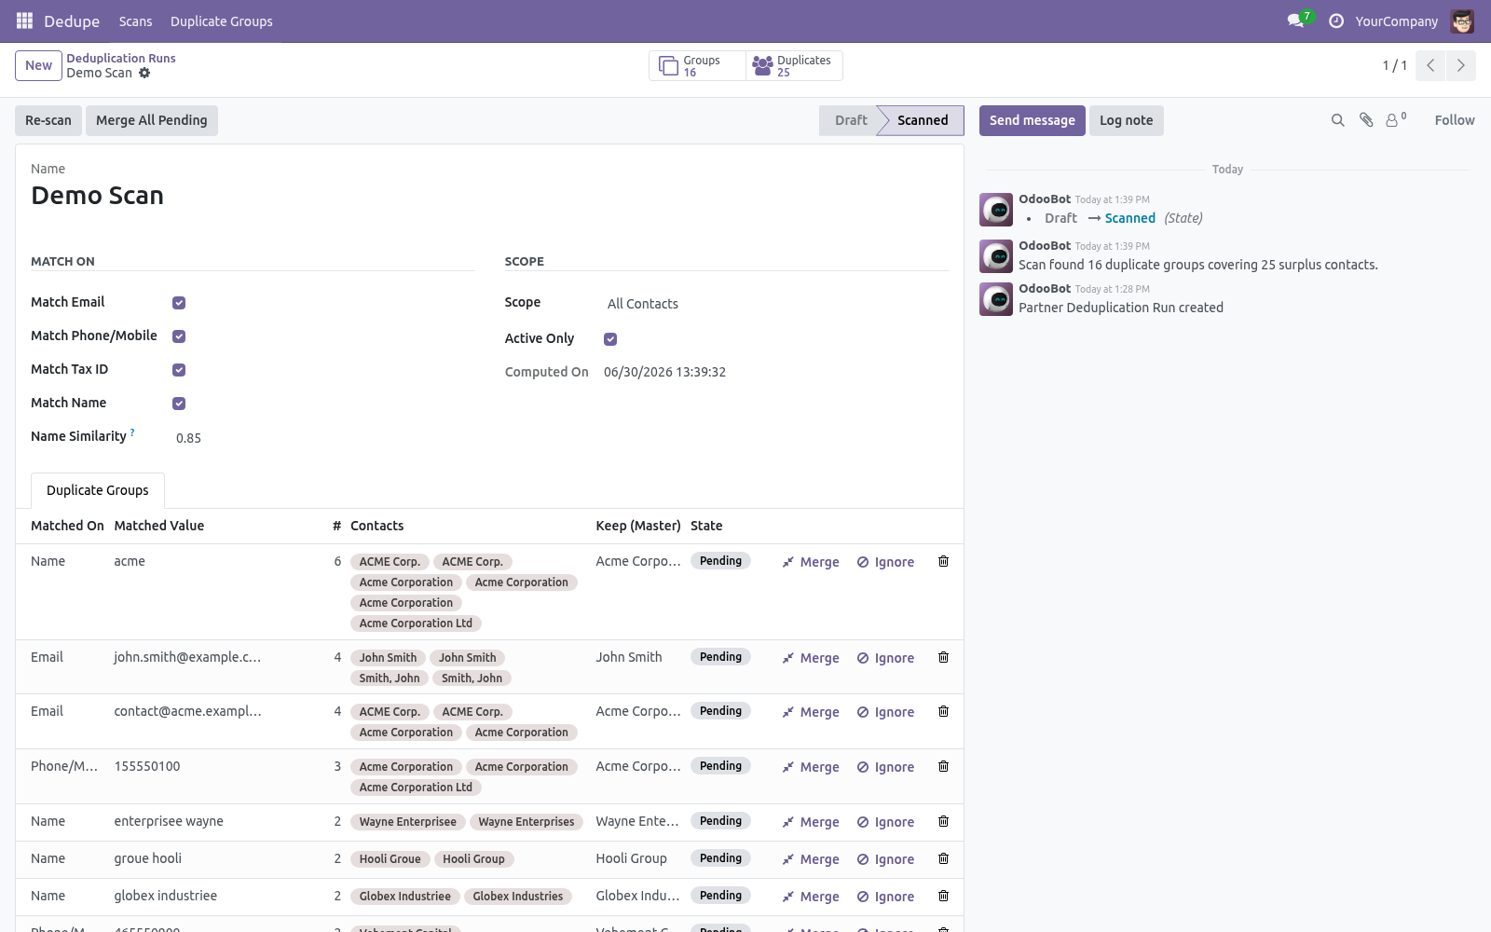The height and width of the screenshot is (932, 1491).
Task: Ignore the contact@acme email group
Action: [x=886, y=712]
